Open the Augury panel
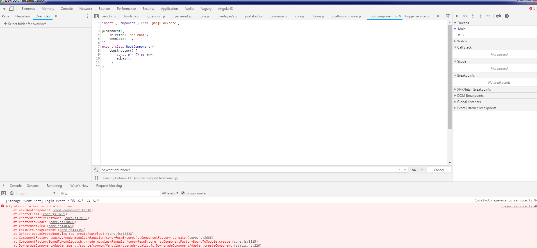The height and width of the screenshot is (248, 537). (x=206, y=9)
